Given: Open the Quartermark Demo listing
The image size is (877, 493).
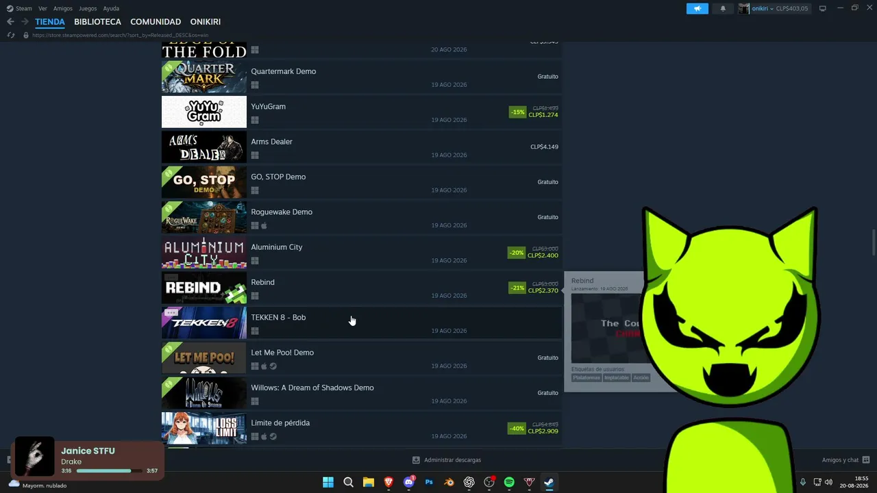Looking at the screenshot, I should [362, 77].
